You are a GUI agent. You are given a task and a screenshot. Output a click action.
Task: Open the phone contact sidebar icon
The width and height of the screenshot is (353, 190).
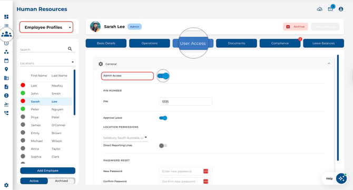(6, 113)
